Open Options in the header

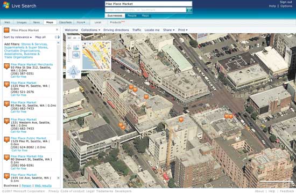[x=286, y=6]
